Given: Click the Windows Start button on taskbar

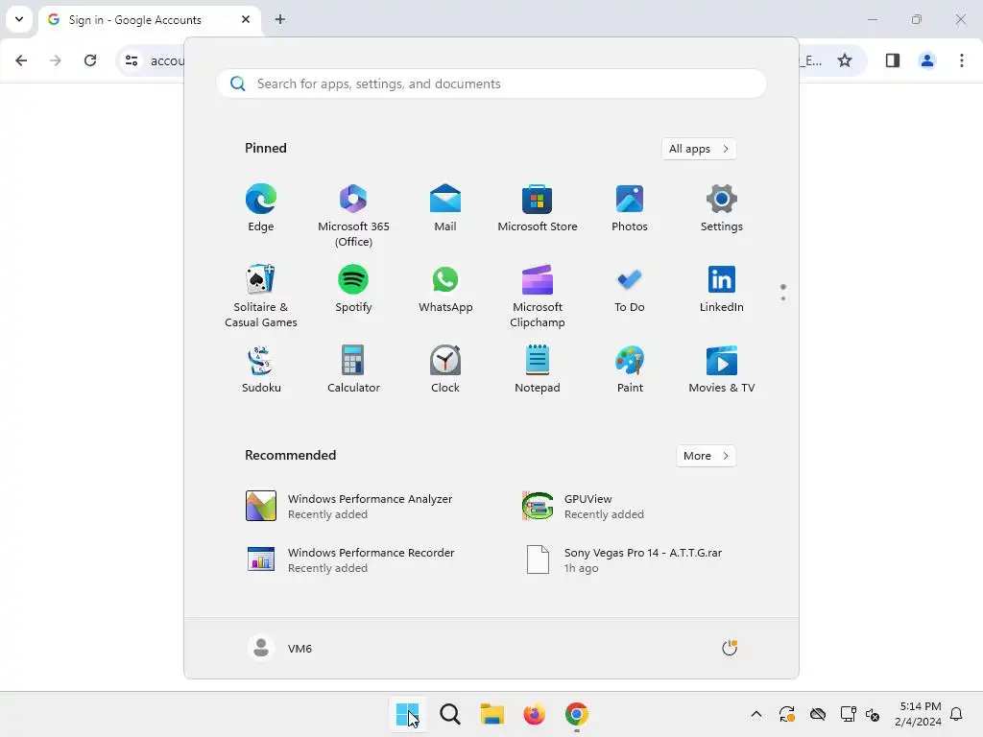Looking at the screenshot, I should [x=407, y=714].
